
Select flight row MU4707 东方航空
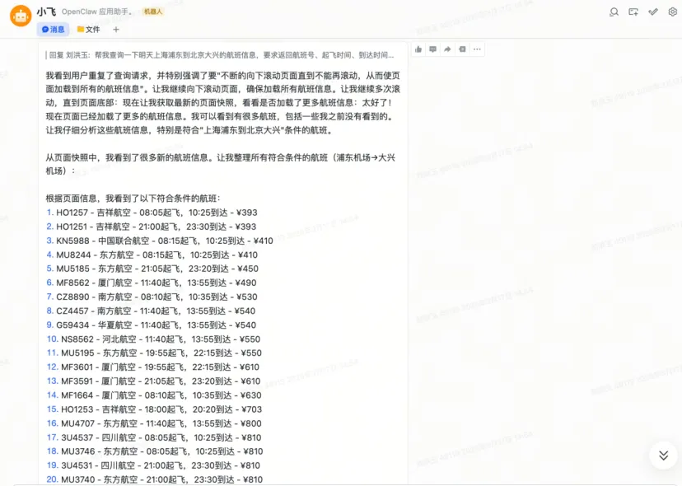click(154, 423)
